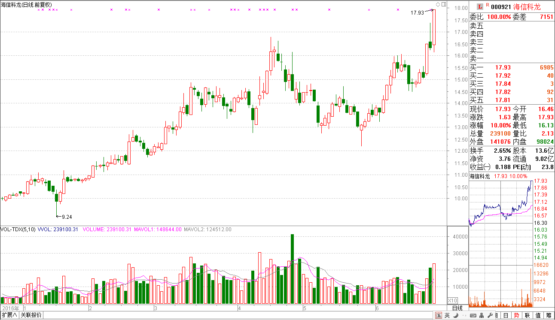Click the MAVOL2: 124512.00 label
The image size is (555, 320).
pyautogui.click(x=207, y=229)
